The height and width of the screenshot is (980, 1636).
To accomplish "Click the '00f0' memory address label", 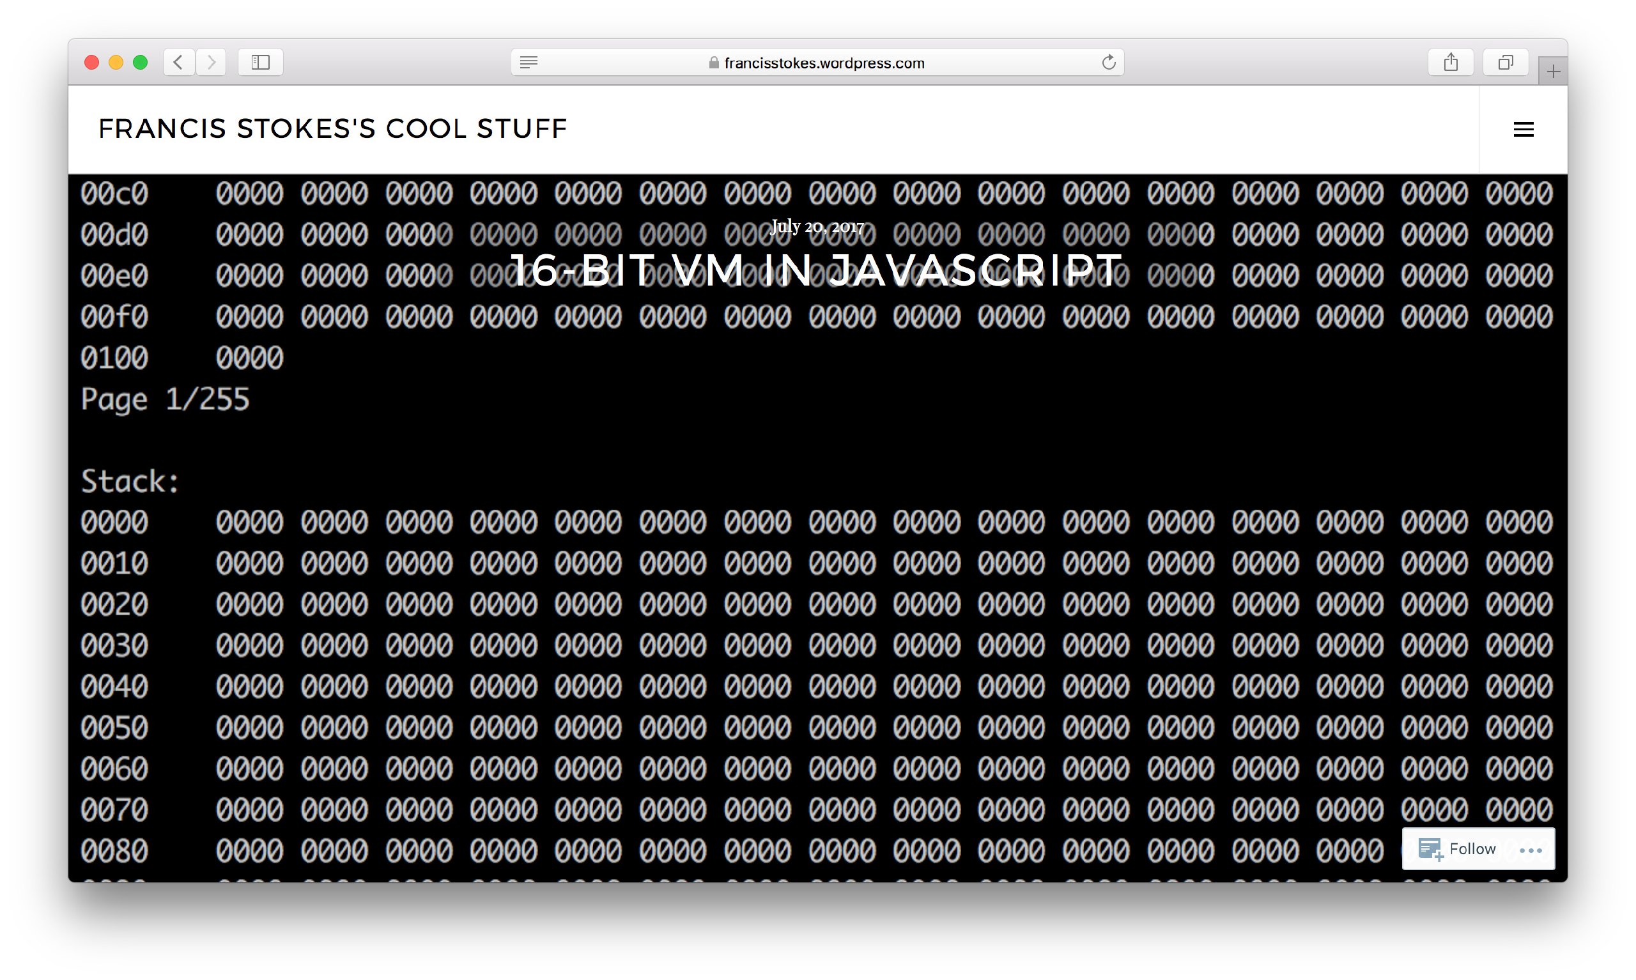I will click(x=114, y=317).
